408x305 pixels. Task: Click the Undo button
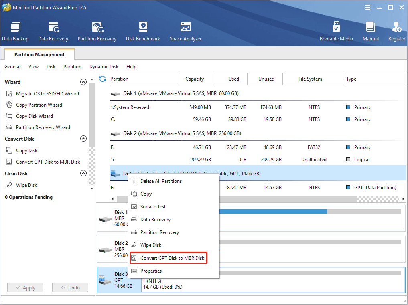point(70,288)
